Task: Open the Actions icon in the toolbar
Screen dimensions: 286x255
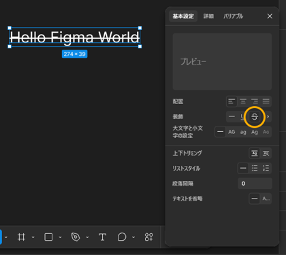Action: (149, 237)
